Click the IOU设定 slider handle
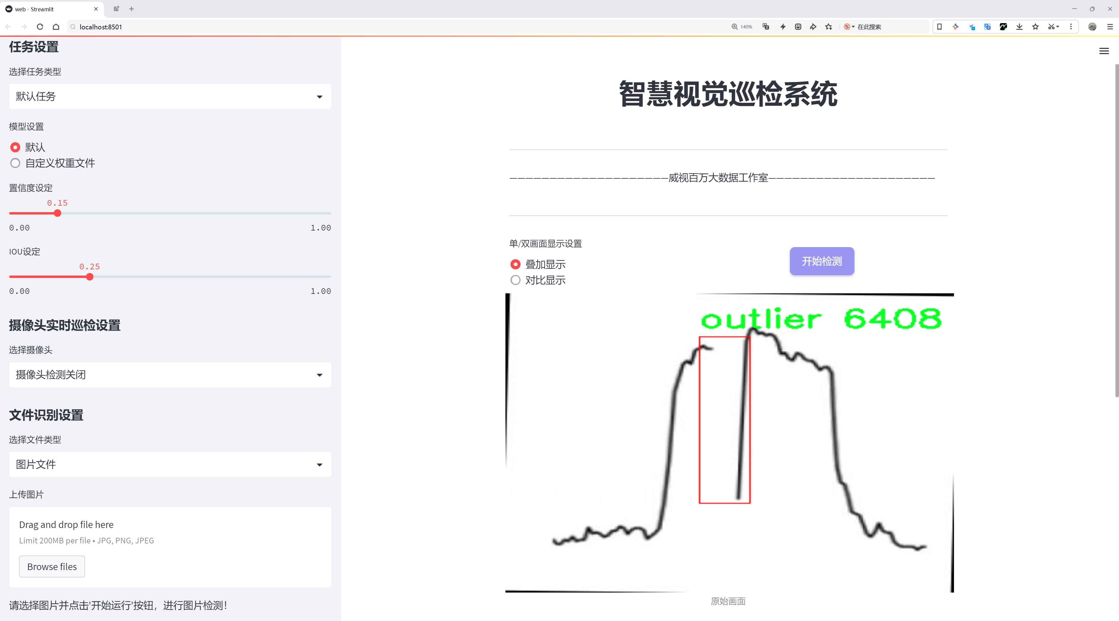The height and width of the screenshot is (621, 1119). (x=89, y=277)
